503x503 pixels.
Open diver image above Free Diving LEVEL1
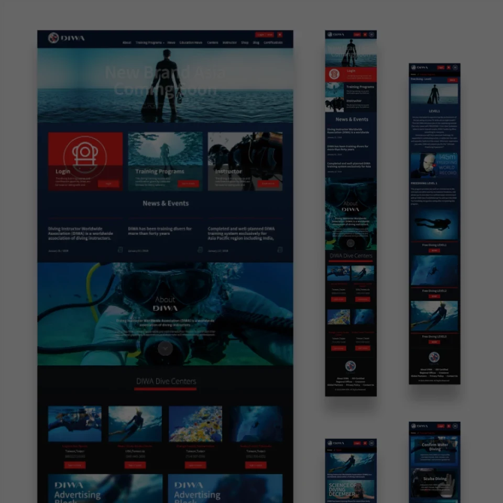click(434, 225)
